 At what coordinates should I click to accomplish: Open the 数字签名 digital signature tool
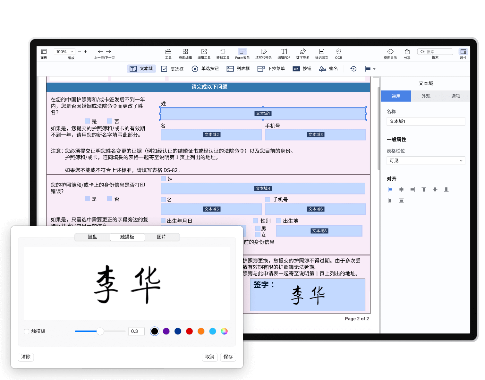[x=303, y=52]
